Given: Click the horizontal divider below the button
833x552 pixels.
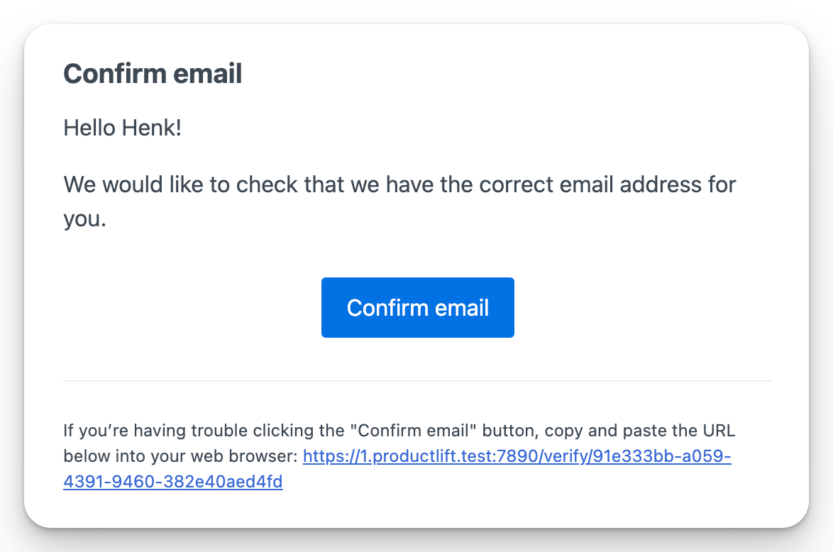Looking at the screenshot, I should 417,381.
